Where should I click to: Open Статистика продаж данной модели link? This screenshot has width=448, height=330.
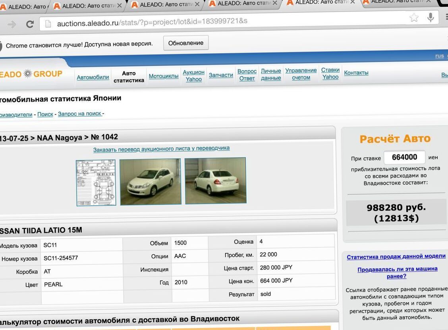pos(396,256)
